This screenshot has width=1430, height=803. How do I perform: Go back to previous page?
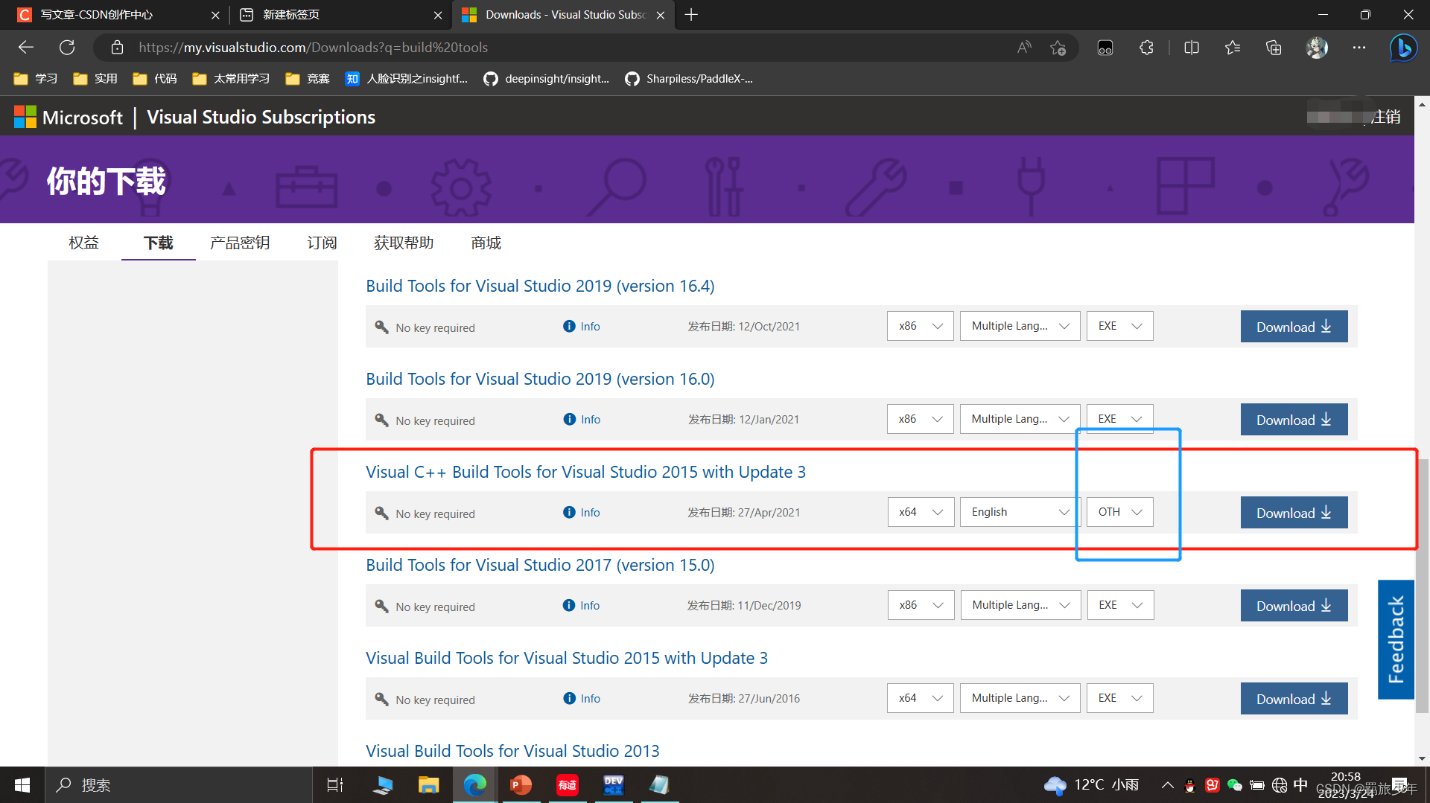pos(26,48)
